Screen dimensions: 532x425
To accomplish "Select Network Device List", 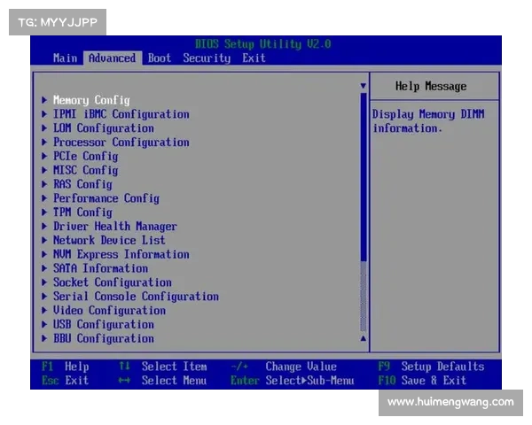I will click(109, 240).
